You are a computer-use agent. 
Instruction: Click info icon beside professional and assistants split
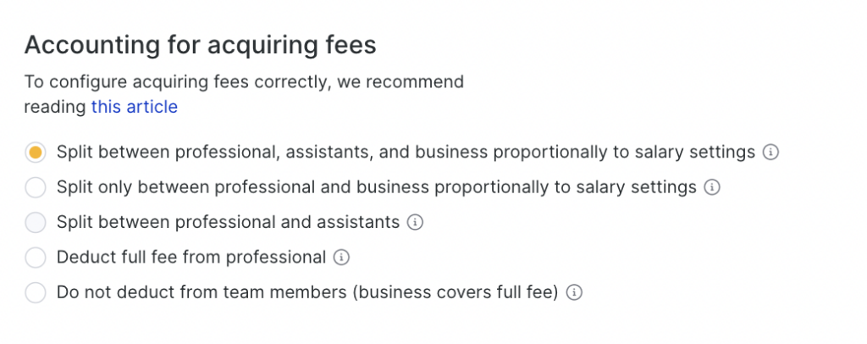(x=415, y=223)
